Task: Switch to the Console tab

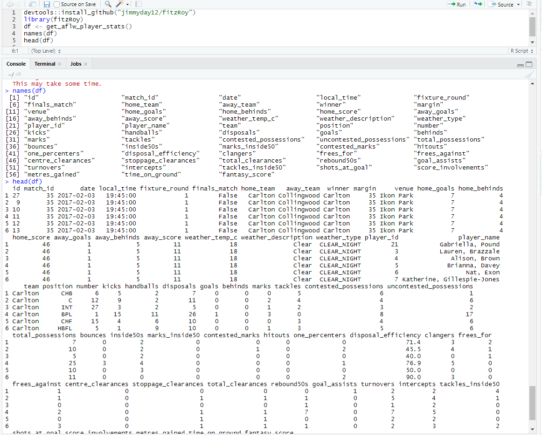Action: click(x=16, y=64)
